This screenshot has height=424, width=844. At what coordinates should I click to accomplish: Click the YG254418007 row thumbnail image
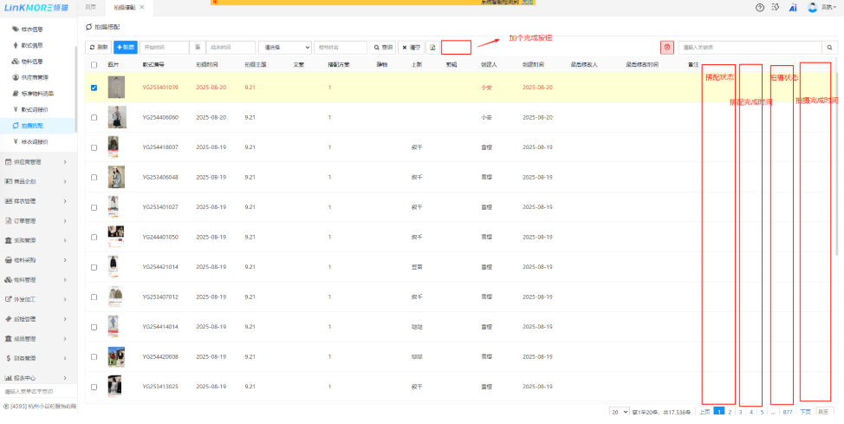[x=114, y=147]
